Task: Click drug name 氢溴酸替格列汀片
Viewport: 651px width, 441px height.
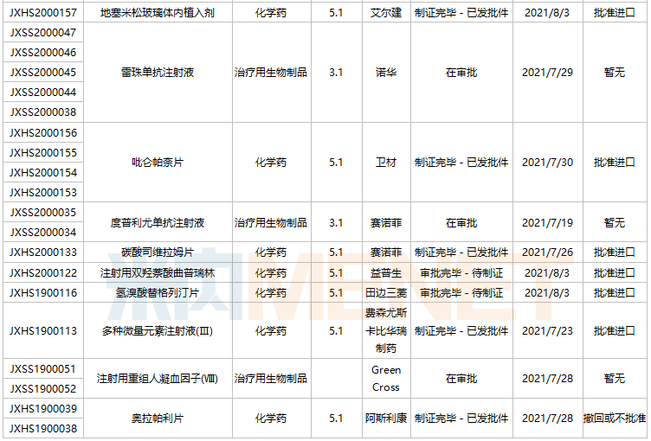Action: coord(158,293)
